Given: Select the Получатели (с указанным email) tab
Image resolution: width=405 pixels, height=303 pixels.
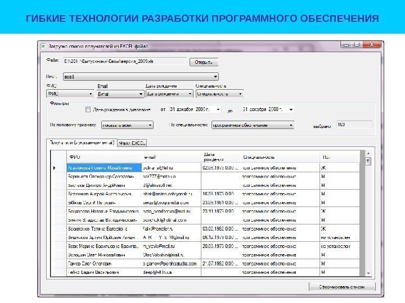Looking at the screenshot, I should 82,143.
